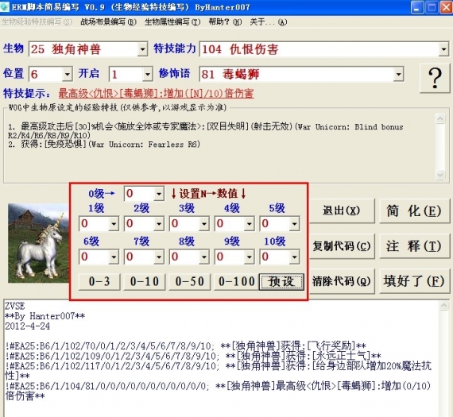Click the 填好了(F) done button
The width and height of the screenshot is (453, 417).
[414, 281]
